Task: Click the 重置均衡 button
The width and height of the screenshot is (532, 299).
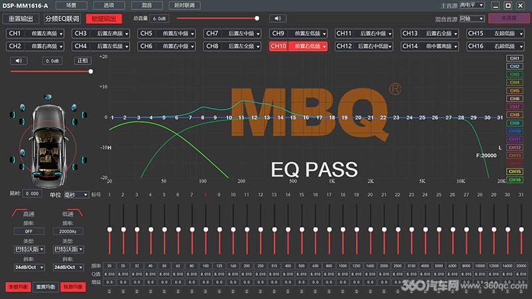Action: point(45,287)
